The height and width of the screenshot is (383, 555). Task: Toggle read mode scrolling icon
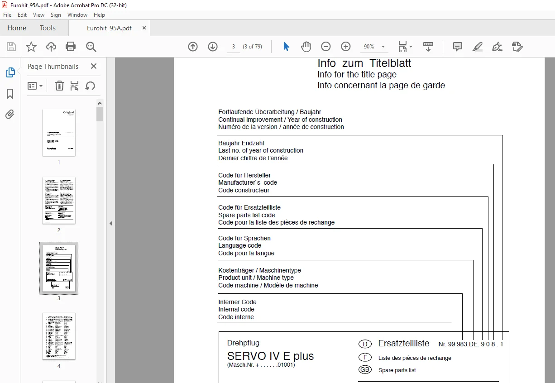[428, 47]
